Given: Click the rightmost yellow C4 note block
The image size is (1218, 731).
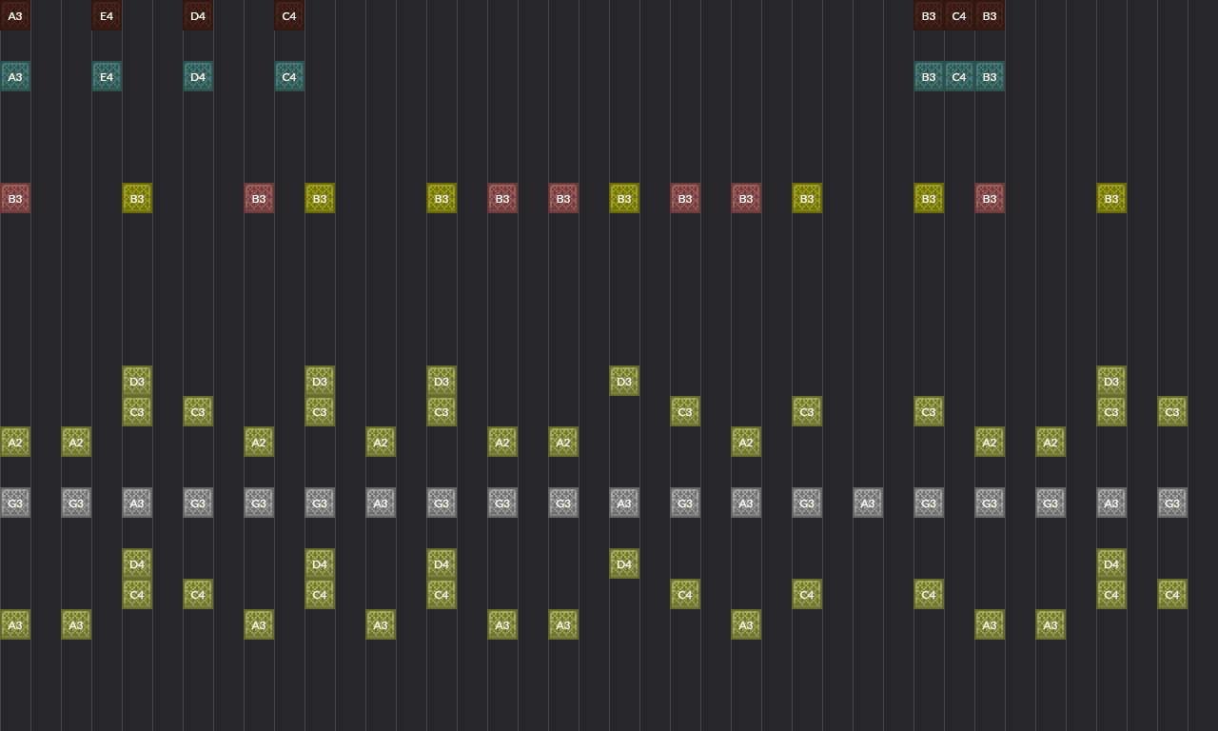Looking at the screenshot, I should coord(1172,594).
